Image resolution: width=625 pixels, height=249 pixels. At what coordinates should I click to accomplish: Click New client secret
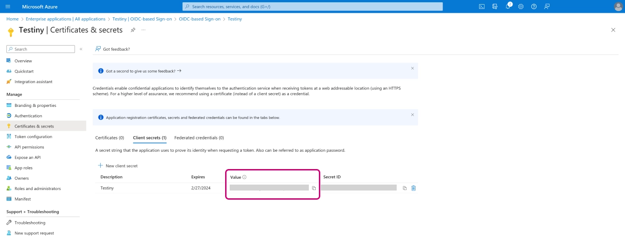click(x=118, y=166)
